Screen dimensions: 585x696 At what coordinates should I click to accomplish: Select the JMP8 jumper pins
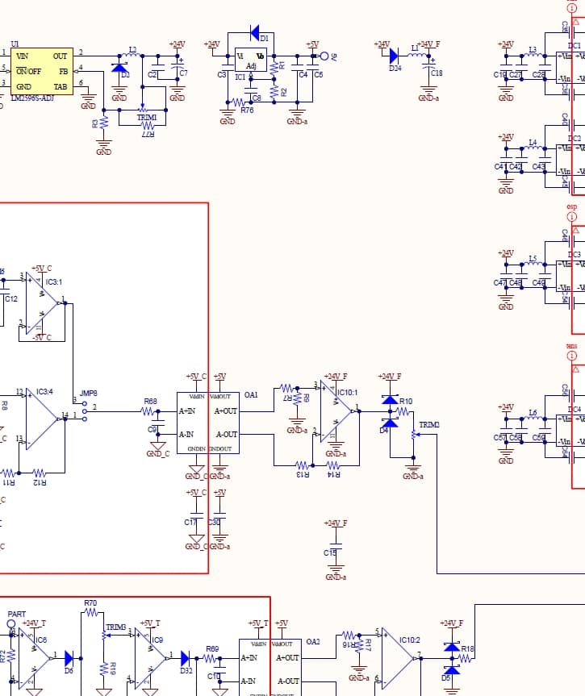coord(85,411)
